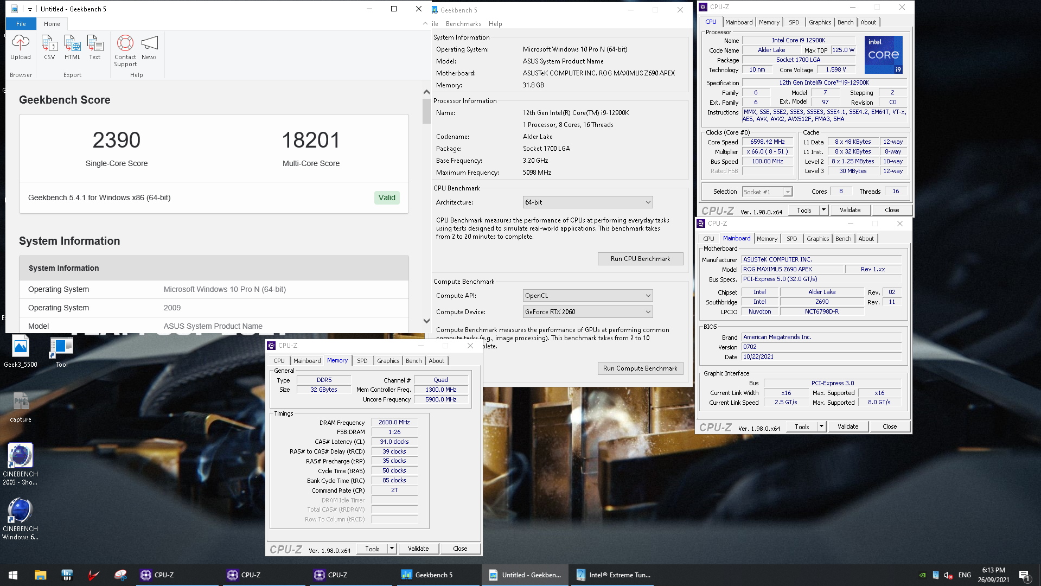The height and width of the screenshot is (586, 1041).
Task: Open the Windows Start menu
Action: click(13, 575)
